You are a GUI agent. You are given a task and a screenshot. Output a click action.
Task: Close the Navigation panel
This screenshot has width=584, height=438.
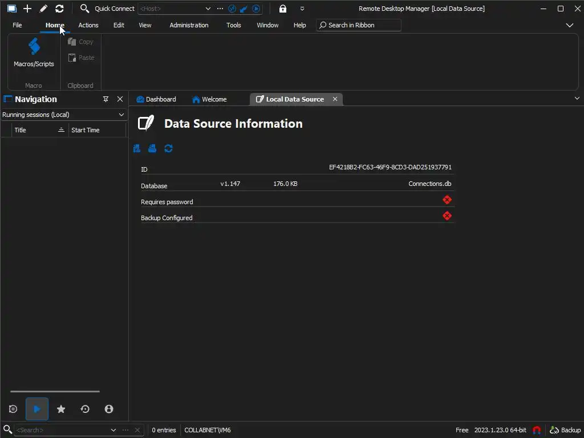pos(120,99)
